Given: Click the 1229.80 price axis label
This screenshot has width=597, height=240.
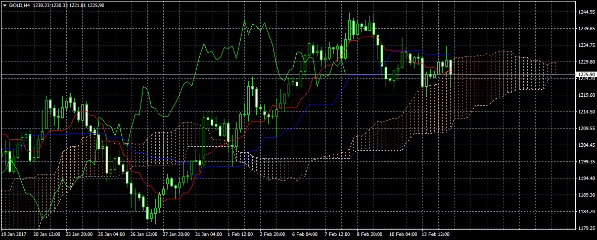Looking at the screenshot, I should point(586,62).
